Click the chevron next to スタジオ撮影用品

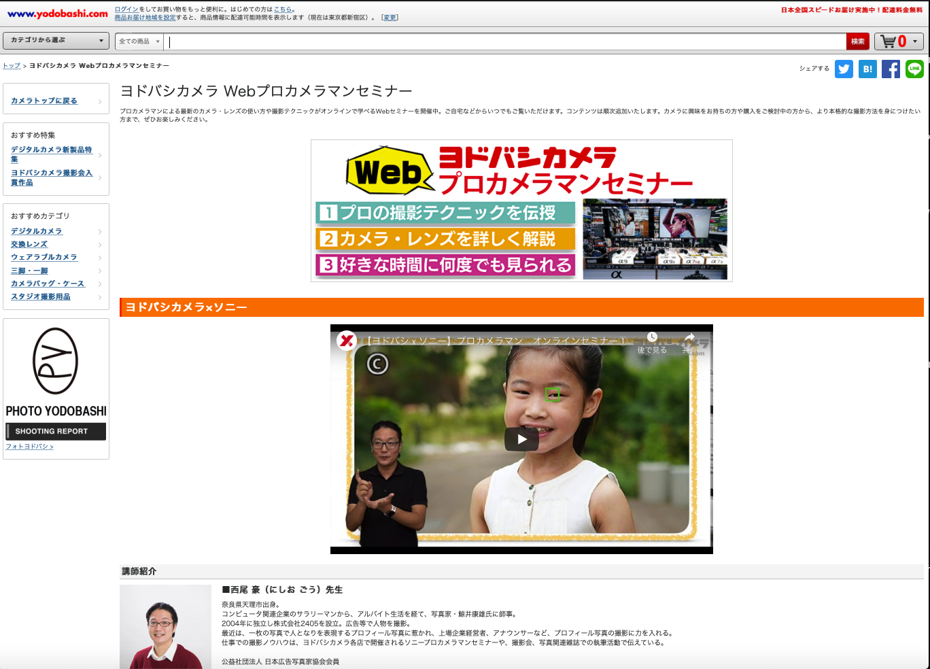pyautogui.click(x=100, y=297)
